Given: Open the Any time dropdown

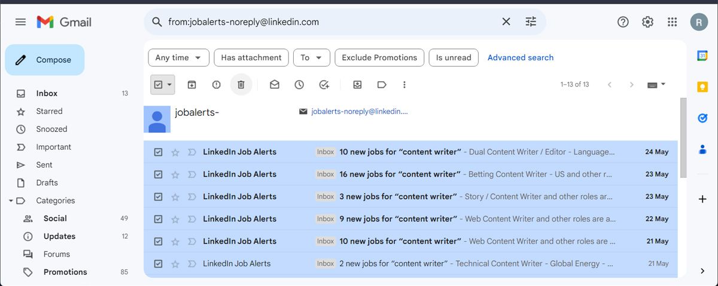Looking at the screenshot, I should point(178,58).
